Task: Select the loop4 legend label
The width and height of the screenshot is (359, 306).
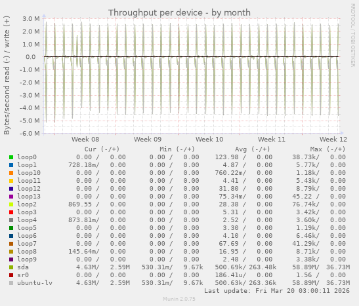Action: click(27, 220)
